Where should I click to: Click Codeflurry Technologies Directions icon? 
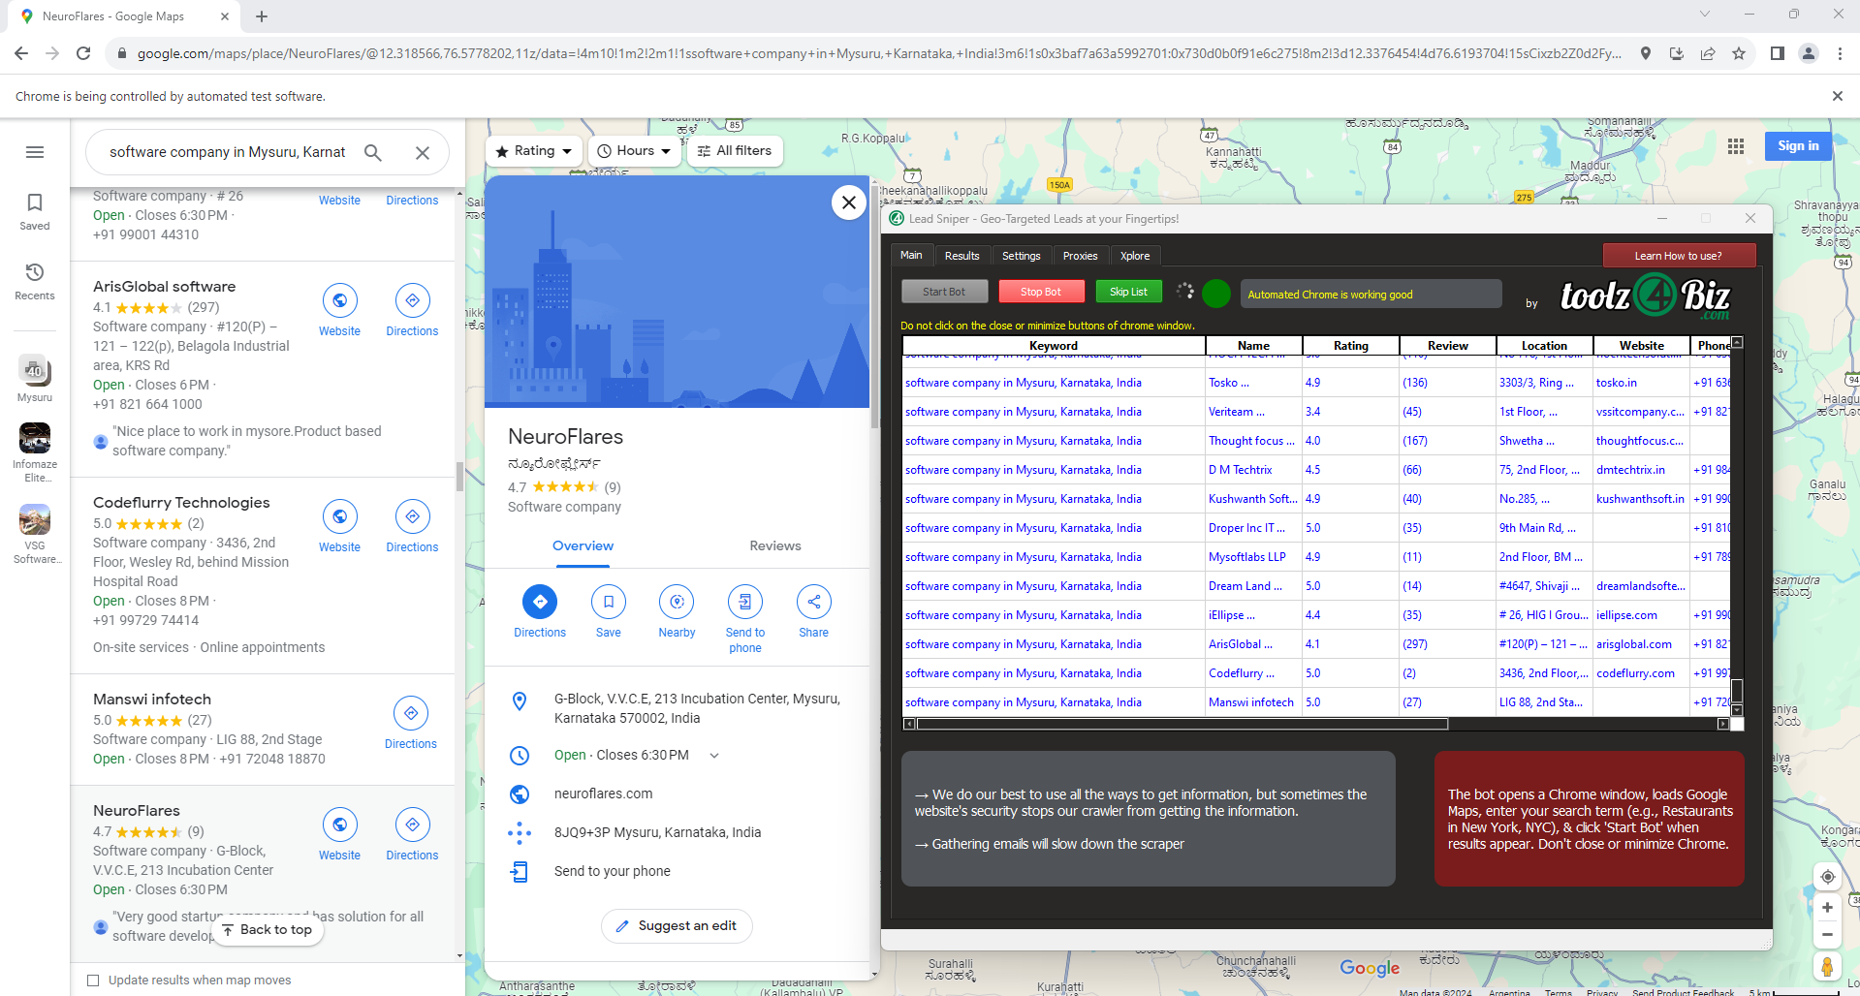click(413, 516)
